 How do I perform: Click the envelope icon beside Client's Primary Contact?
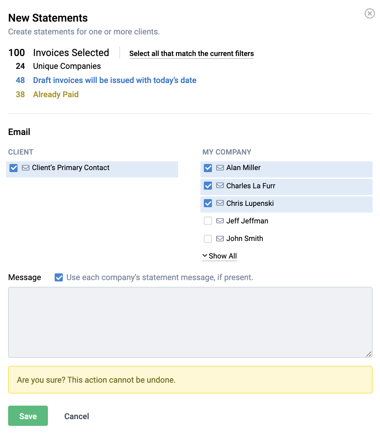pyautogui.click(x=26, y=168)
